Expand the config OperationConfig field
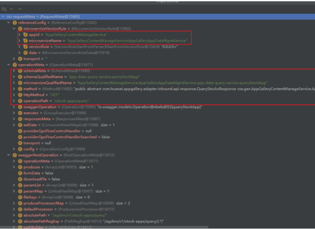Viewport: 315px width, 229px height. coord(14,149)
